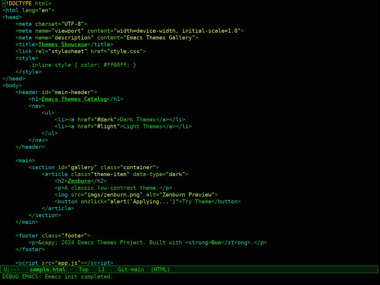Click the title text 'Themes Showcase'

point(63,45)
